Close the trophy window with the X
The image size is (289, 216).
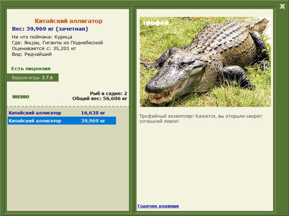(x=282, y=6)
